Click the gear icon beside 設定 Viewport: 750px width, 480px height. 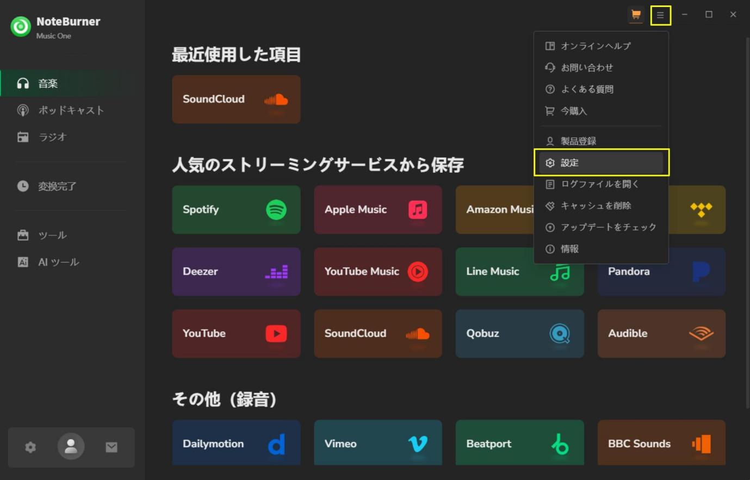(x=550, y=163)
